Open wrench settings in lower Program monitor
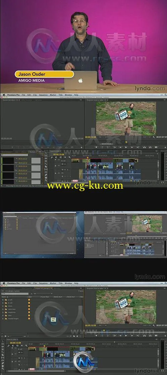This screenshot has height=375, width=167. pos(154,325)
